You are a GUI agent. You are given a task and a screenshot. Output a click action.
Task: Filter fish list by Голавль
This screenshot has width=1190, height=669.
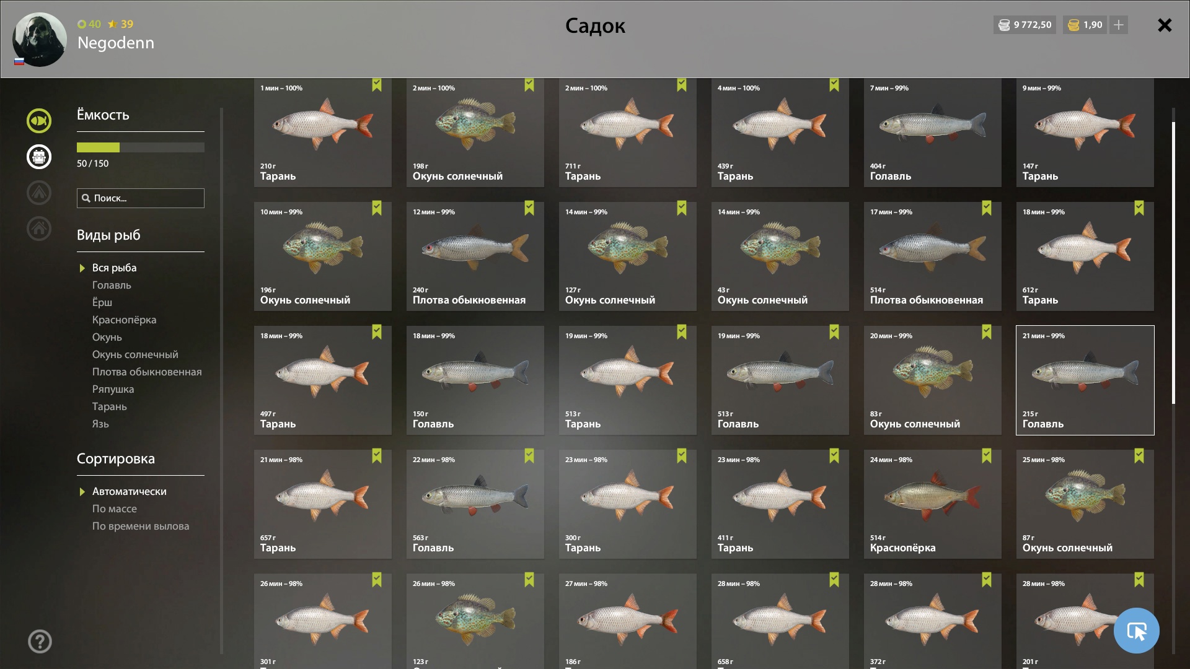click(x=112, y=285)
